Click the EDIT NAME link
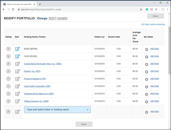 click(x=58, y=18)
